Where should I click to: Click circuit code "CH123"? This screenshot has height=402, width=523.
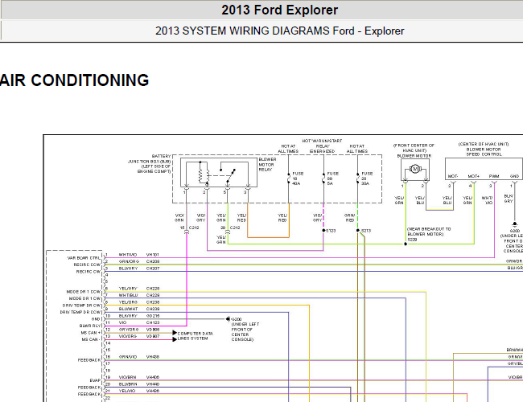pyautogui.click(x=153, y=322)
